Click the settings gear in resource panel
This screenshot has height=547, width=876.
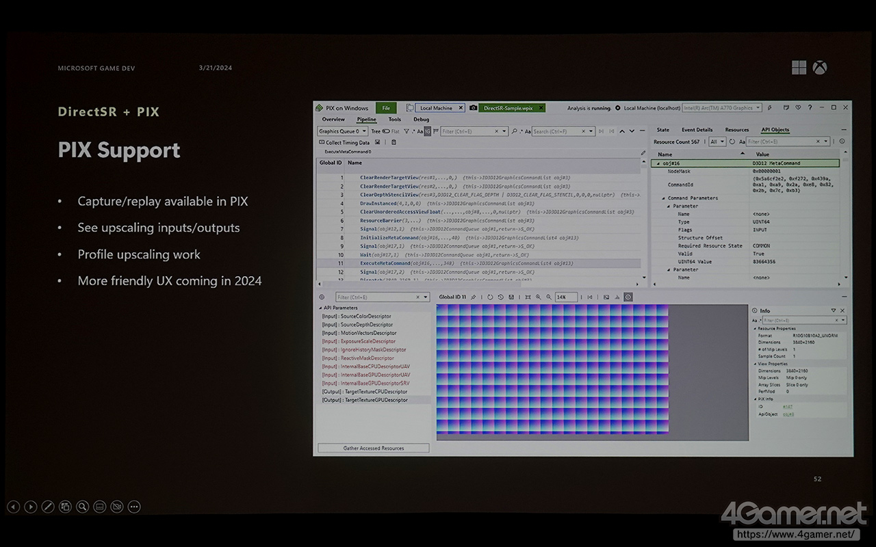pos(322,297)
